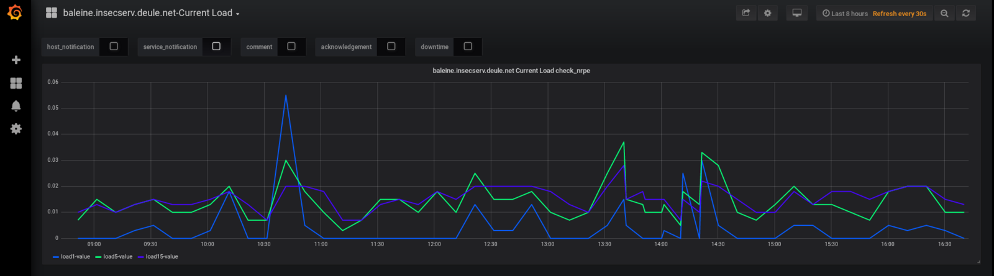994x276 pixels.
Task: Open the Alerting bell icon
Action: (x=16, y=106)
